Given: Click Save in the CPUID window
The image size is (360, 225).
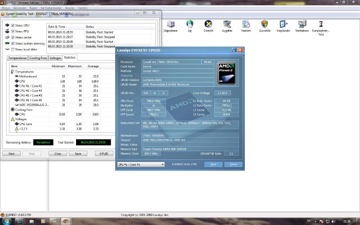Looking at the screenshot, I should click(x=213, y=164).
